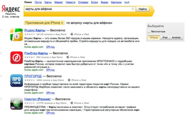Clear the search field with the round X icon
Screen dimensions: 186x115
pos(133,9)
